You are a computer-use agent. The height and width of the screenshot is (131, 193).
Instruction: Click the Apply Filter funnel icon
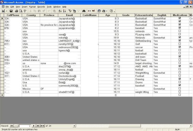click(78, 11)
